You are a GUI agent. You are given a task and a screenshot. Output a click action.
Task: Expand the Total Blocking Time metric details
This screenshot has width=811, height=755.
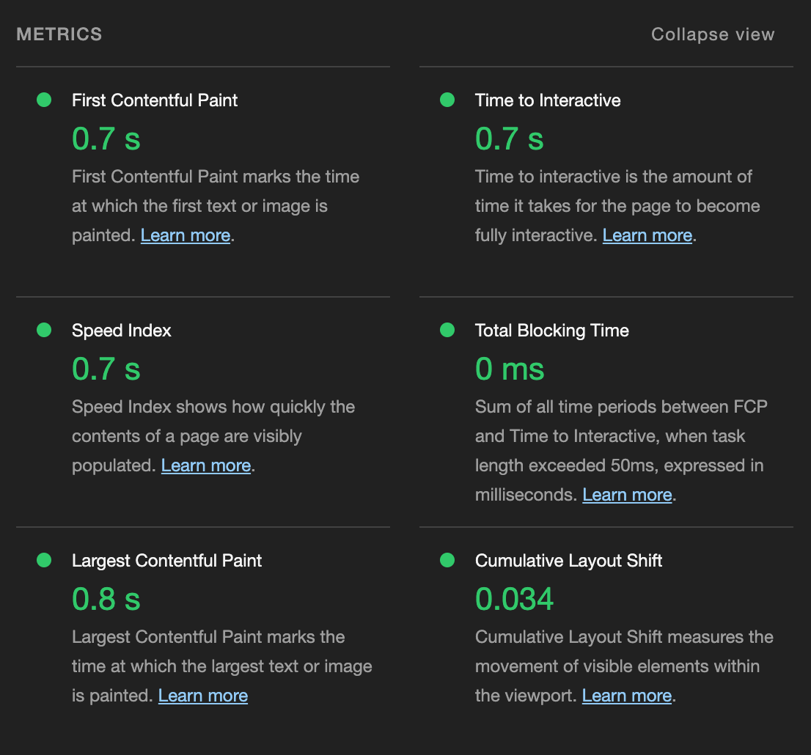(x=552, y=330)
